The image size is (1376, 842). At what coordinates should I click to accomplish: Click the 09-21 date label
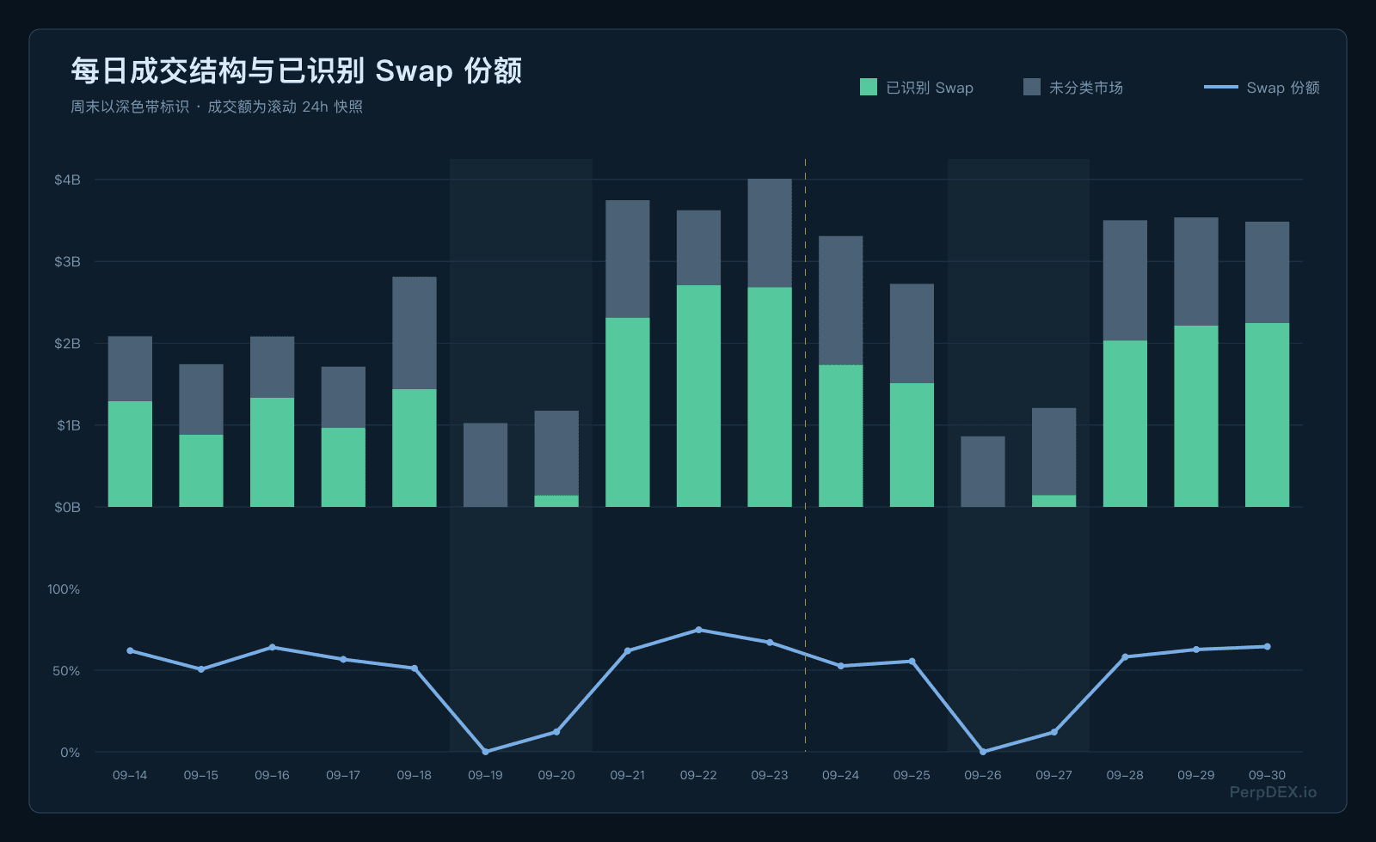[x=628, y=775]
